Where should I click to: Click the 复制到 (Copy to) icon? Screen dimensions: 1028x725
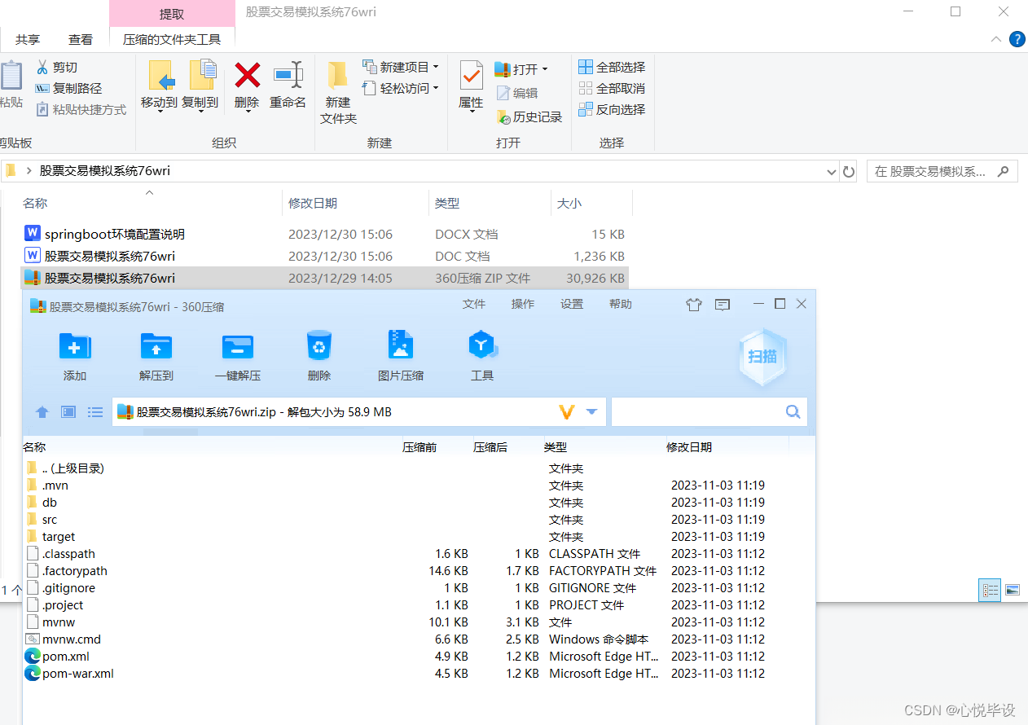pyautogui.click(x=202, y=75)
